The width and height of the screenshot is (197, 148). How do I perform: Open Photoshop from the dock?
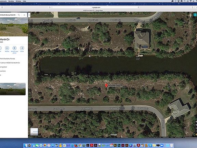119,145
